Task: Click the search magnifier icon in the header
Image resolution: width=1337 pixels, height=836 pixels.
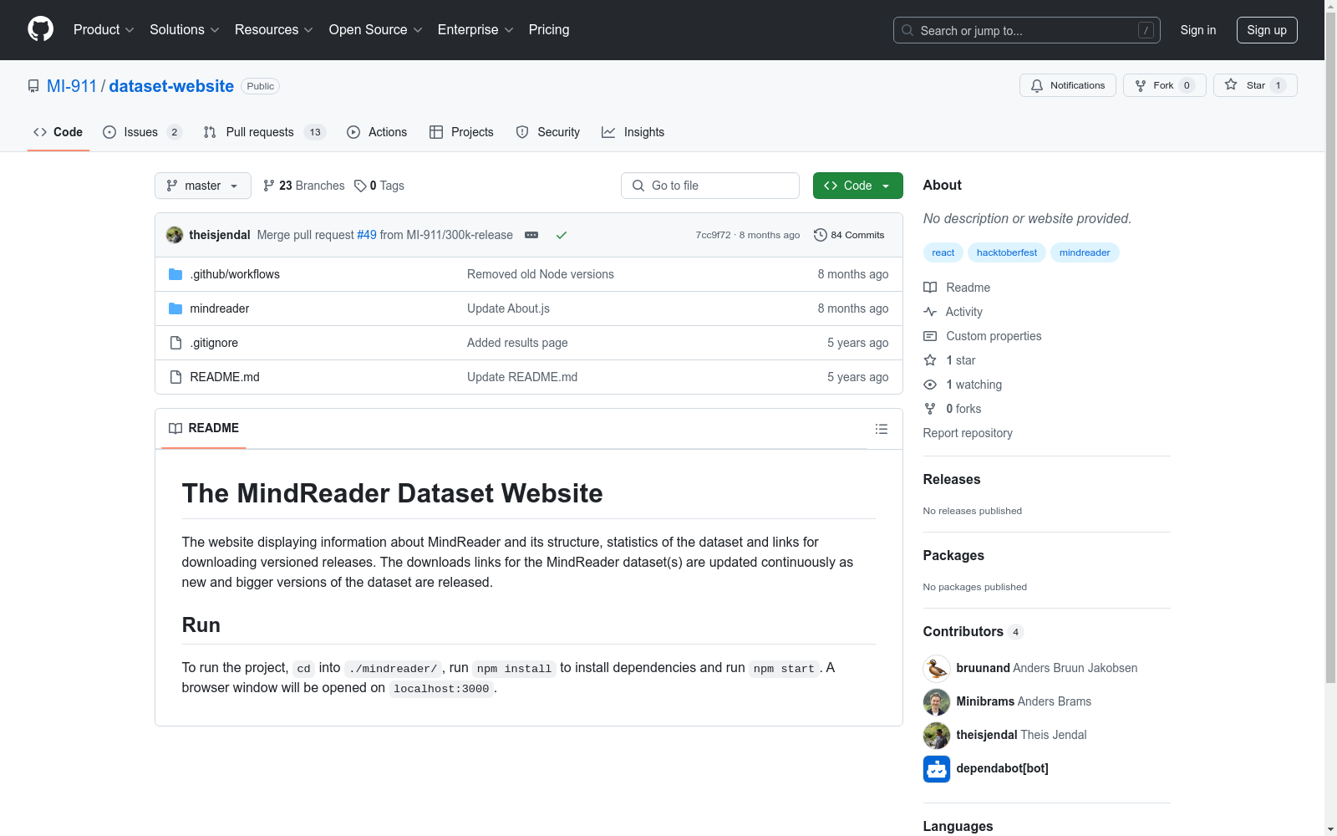Action: 907,30
